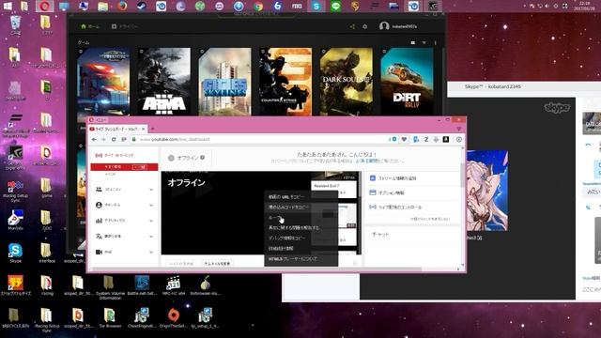Open the downloads arrow icon in Opera toolbar

pos(436,140)
